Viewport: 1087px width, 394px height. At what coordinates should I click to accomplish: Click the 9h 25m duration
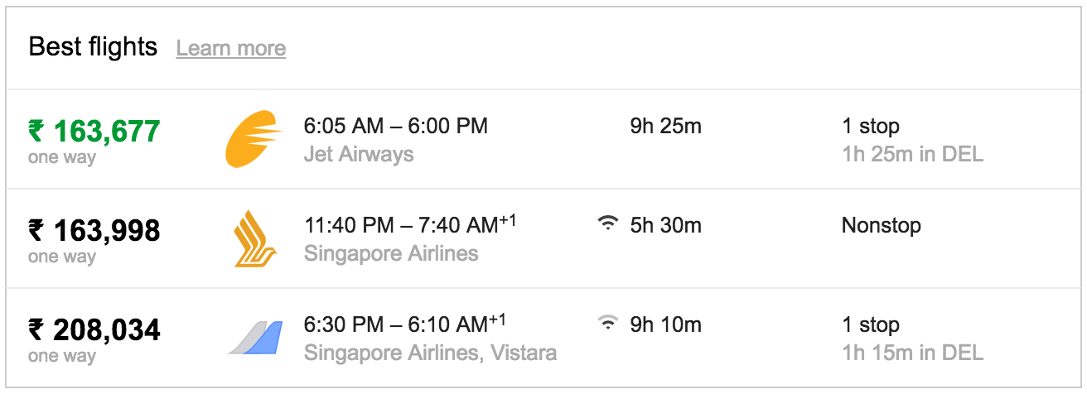(666, 126)
